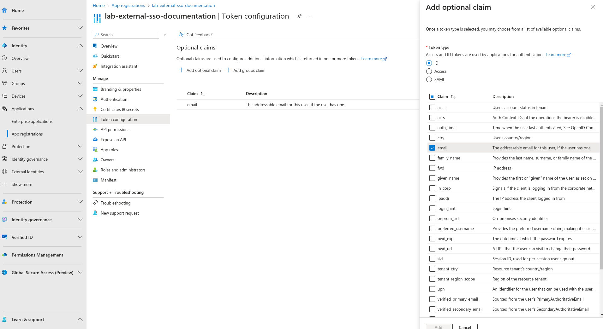Click the Permissions Management cloud icon
This screenshot has height=329, width=603.
[x=4, y=255]
